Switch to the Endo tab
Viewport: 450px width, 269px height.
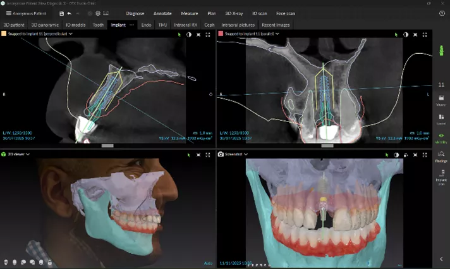point(146,25)
